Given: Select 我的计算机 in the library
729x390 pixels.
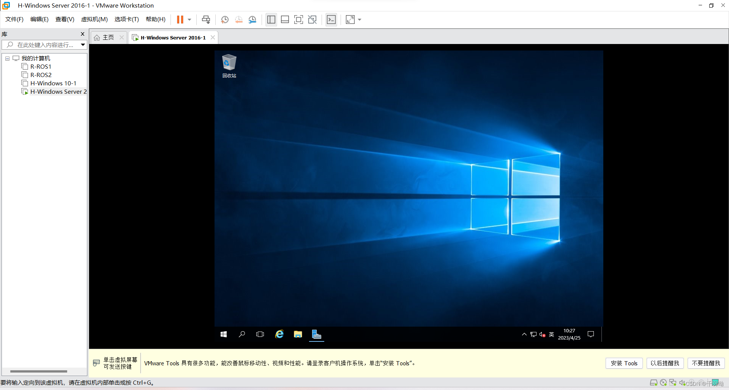Looking at the screenshot, I should click(36, 58).
